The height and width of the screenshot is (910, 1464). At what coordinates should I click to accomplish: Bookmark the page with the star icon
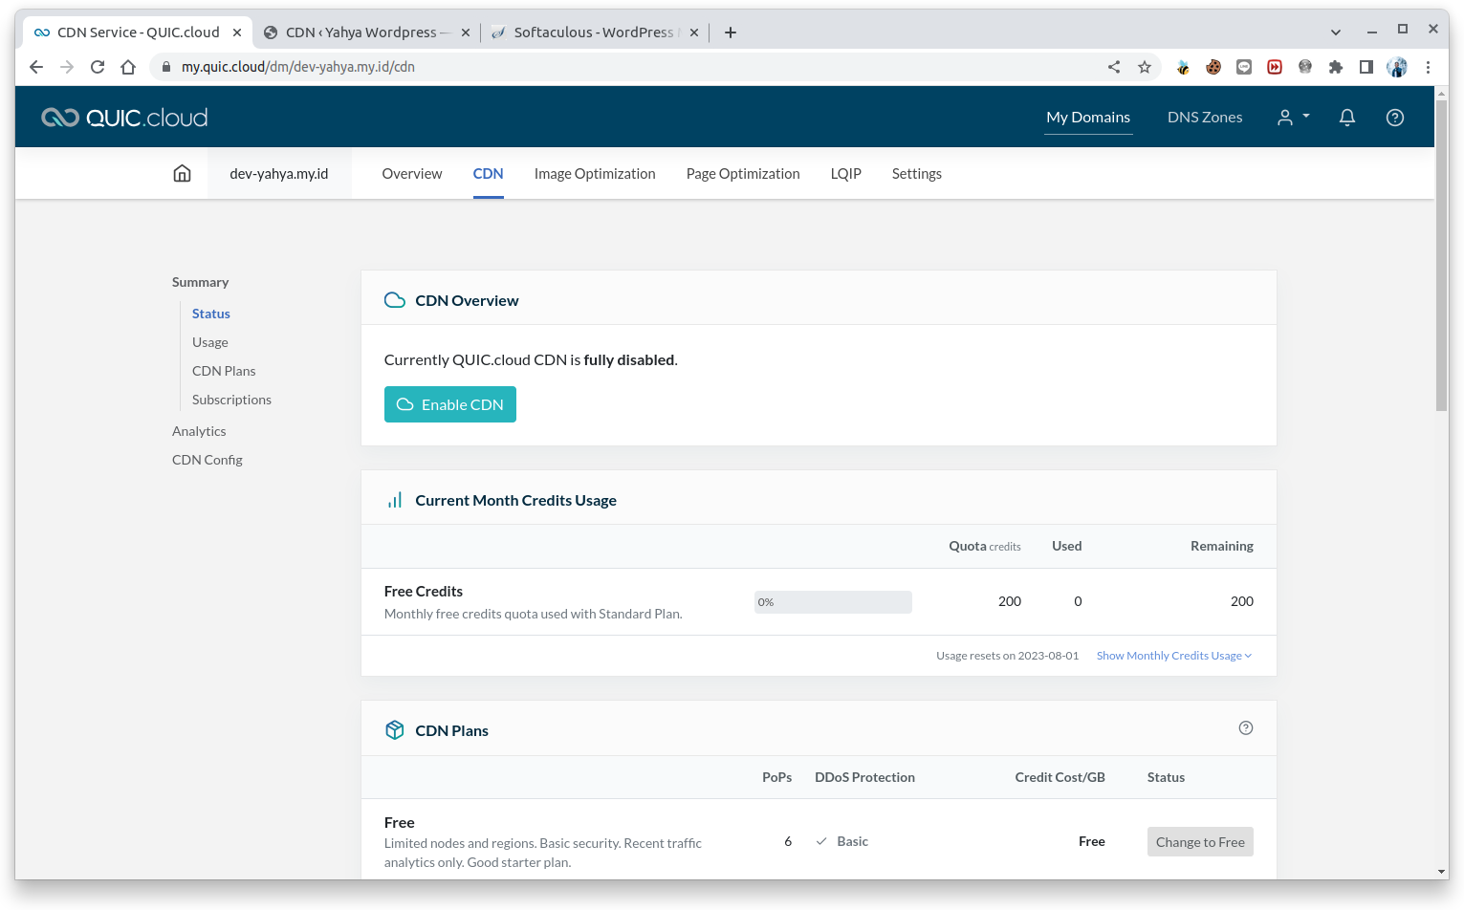pos(1145,67)
